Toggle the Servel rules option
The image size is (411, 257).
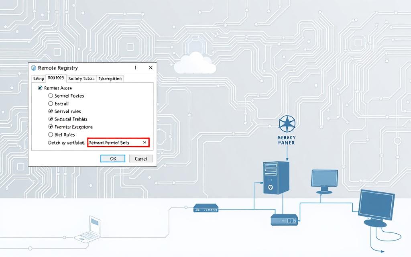click(x=51, y=111)
